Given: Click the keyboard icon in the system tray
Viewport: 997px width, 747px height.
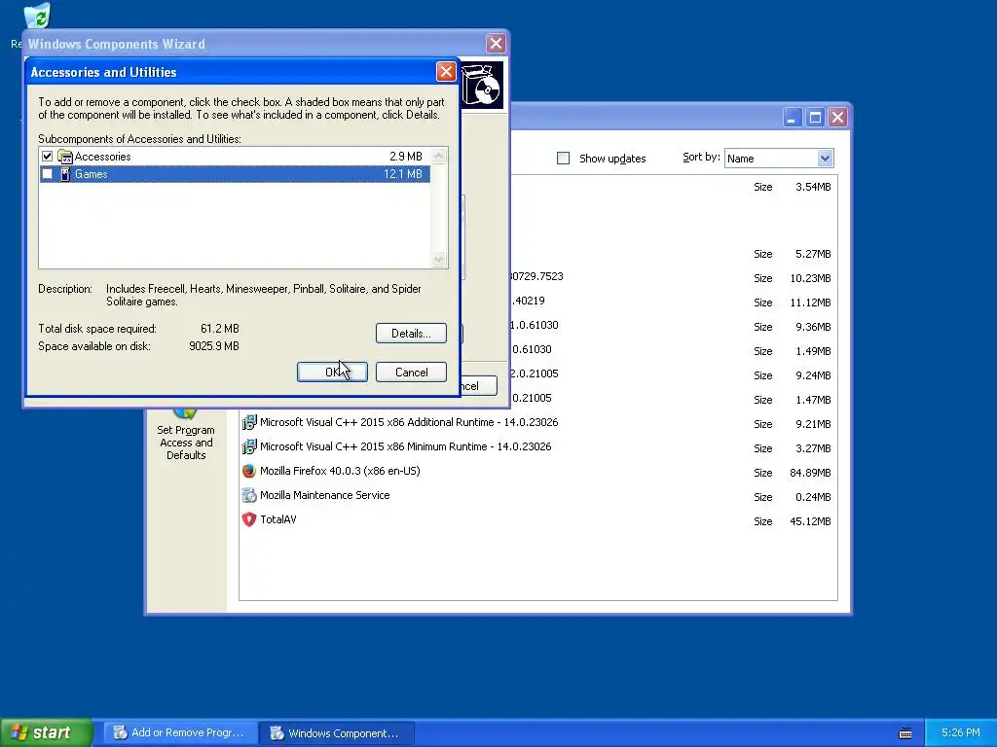Looking at the screenshot, I should point(905,733).
